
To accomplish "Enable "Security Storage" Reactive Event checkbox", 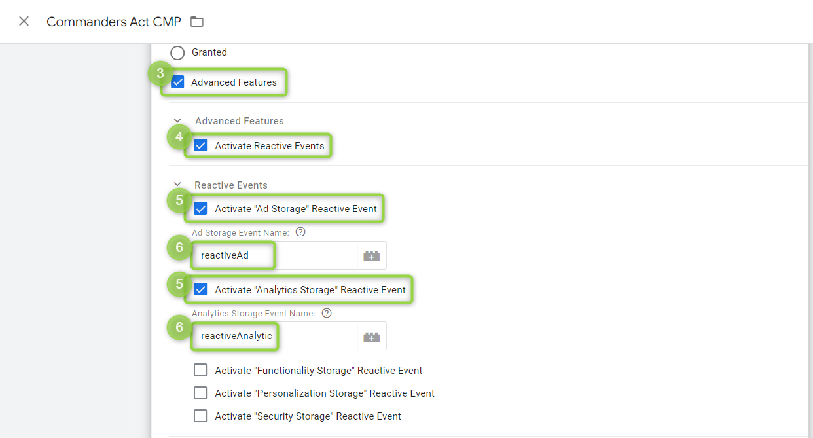I will (x=200, y=416).
